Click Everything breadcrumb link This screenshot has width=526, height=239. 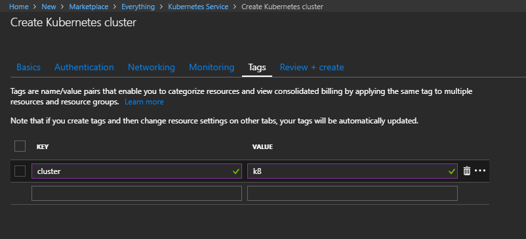[138, 7]
